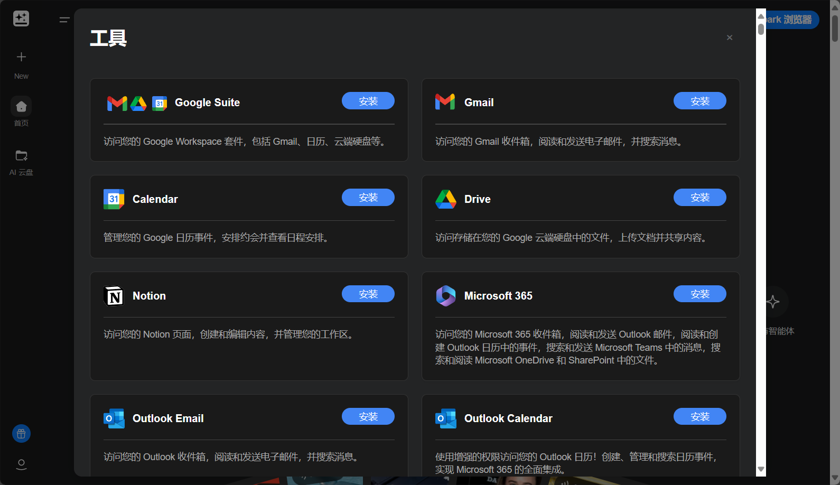Image resolution: width=840 pixels, height=485 pixels.
Task: Click the 浏览器 button behind the dialog
Action: (792, 20)
